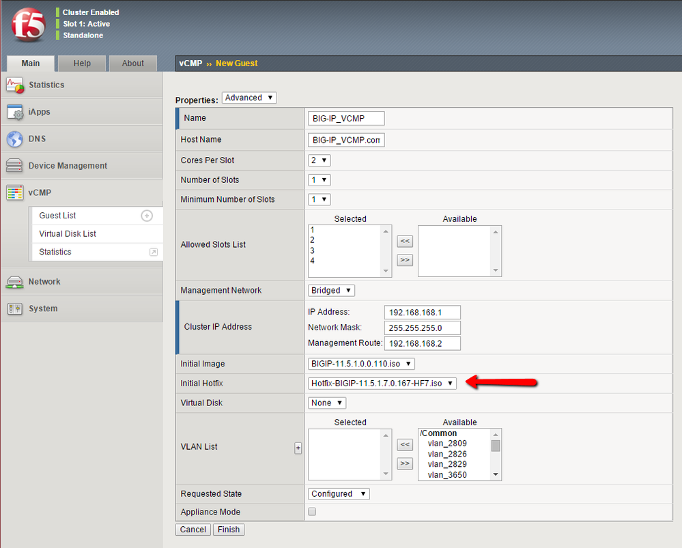Open the Properties Advanced dropdown

249,98
